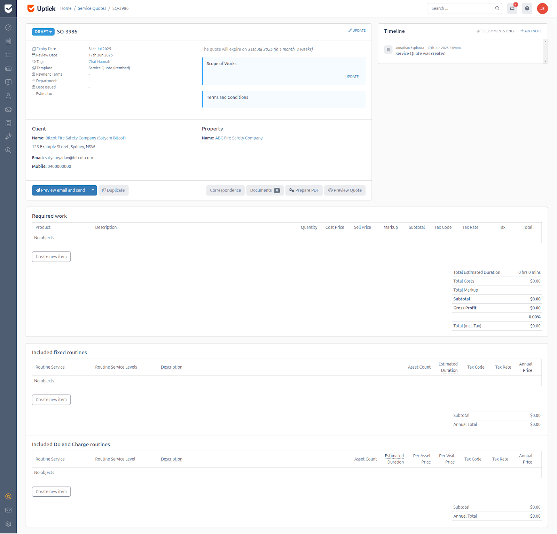Switch to the Documents tab
The height and width of the screenshot is (534, 557).
pyautogui.click(x=265, y=190)
